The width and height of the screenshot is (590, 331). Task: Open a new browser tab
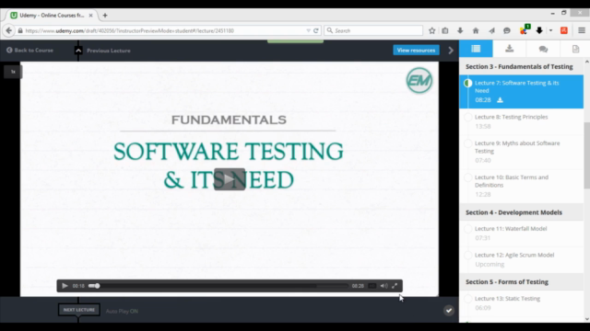coord(105,16)
